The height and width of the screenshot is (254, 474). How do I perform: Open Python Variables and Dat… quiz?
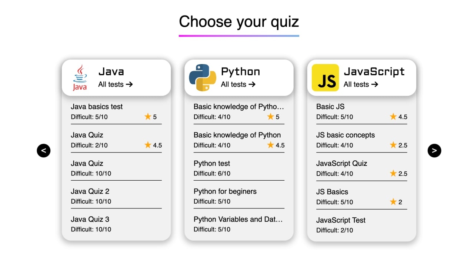(x=239, y=224)
